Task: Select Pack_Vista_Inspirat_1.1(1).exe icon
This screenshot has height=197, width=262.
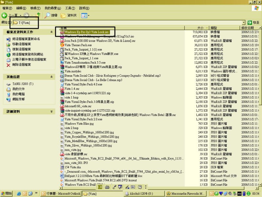Action: click(62, 50)
